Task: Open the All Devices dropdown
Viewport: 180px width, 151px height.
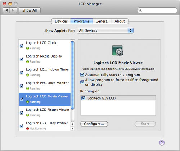Action: [x=105, y=31]
